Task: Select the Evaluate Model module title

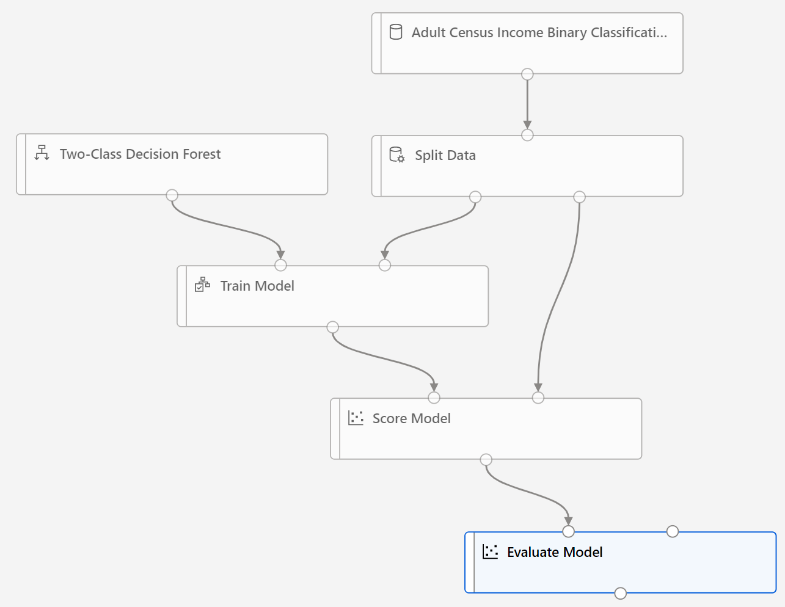Action: 555,552
